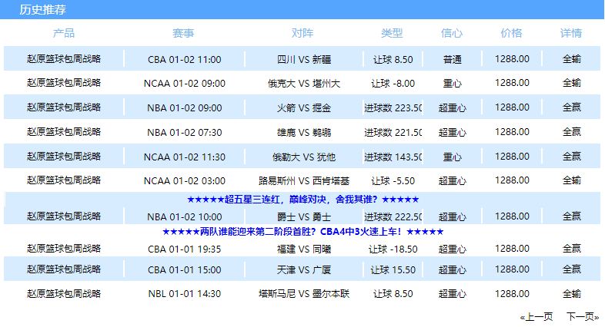The image size is (605, 327).
Task: Click the 让球 -8.00 type cell
Action: (x=393, y=83)
